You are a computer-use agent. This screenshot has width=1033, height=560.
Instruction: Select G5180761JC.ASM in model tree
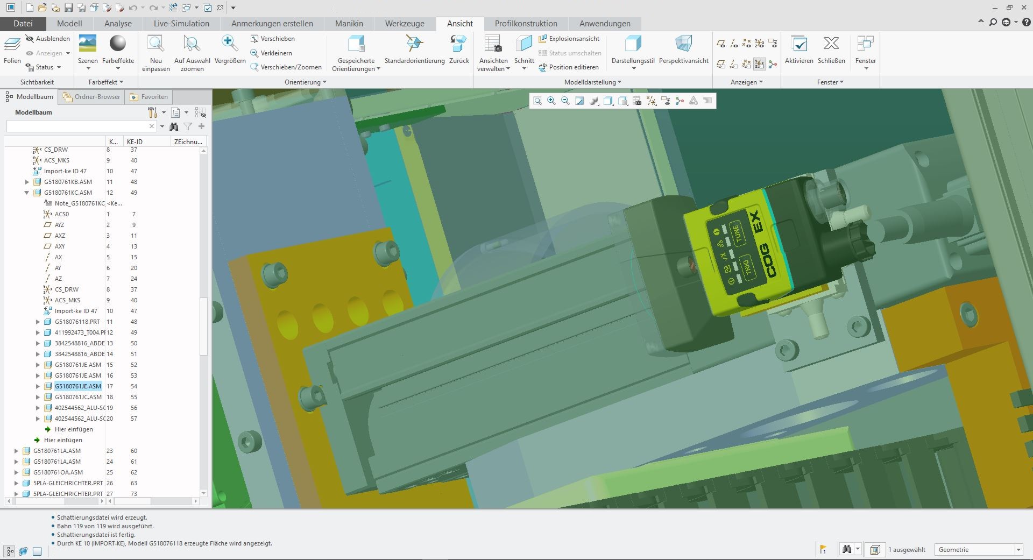(78, 397)
